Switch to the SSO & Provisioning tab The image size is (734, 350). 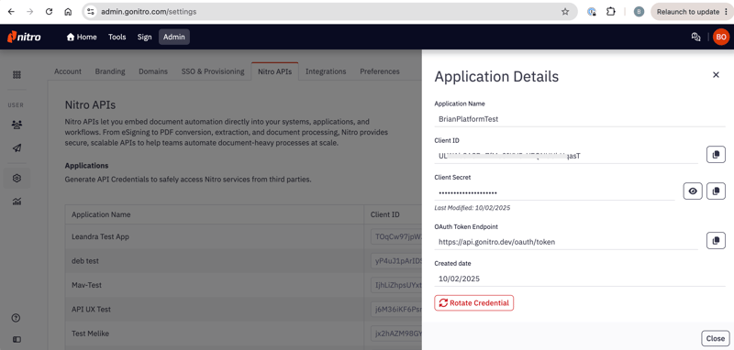point(213,71)
